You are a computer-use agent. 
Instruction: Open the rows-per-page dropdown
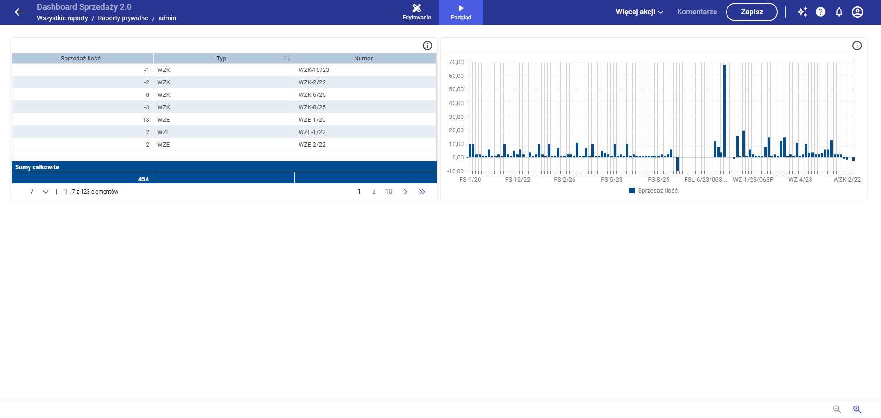pyautogui.click(x=45, y=192)
